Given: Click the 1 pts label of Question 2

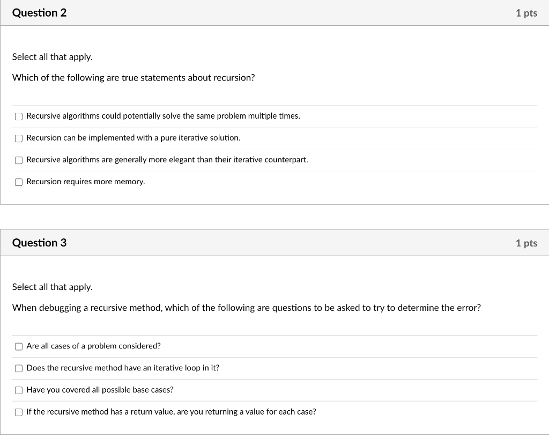Looking at the screenshot, I should pyautogui.click(x=526, y=13).
